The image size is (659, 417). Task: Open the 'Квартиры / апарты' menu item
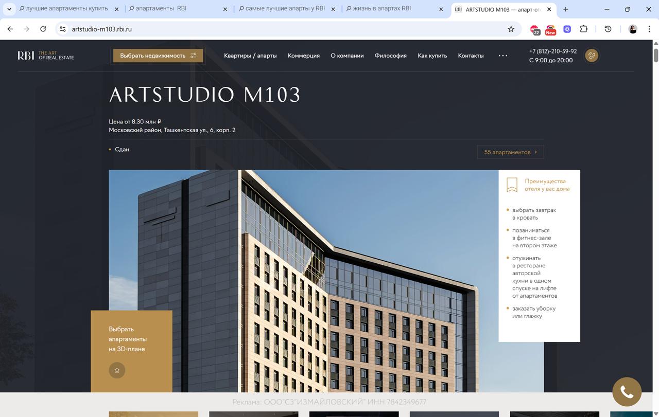pyautogui.click(x=250, y=56)
